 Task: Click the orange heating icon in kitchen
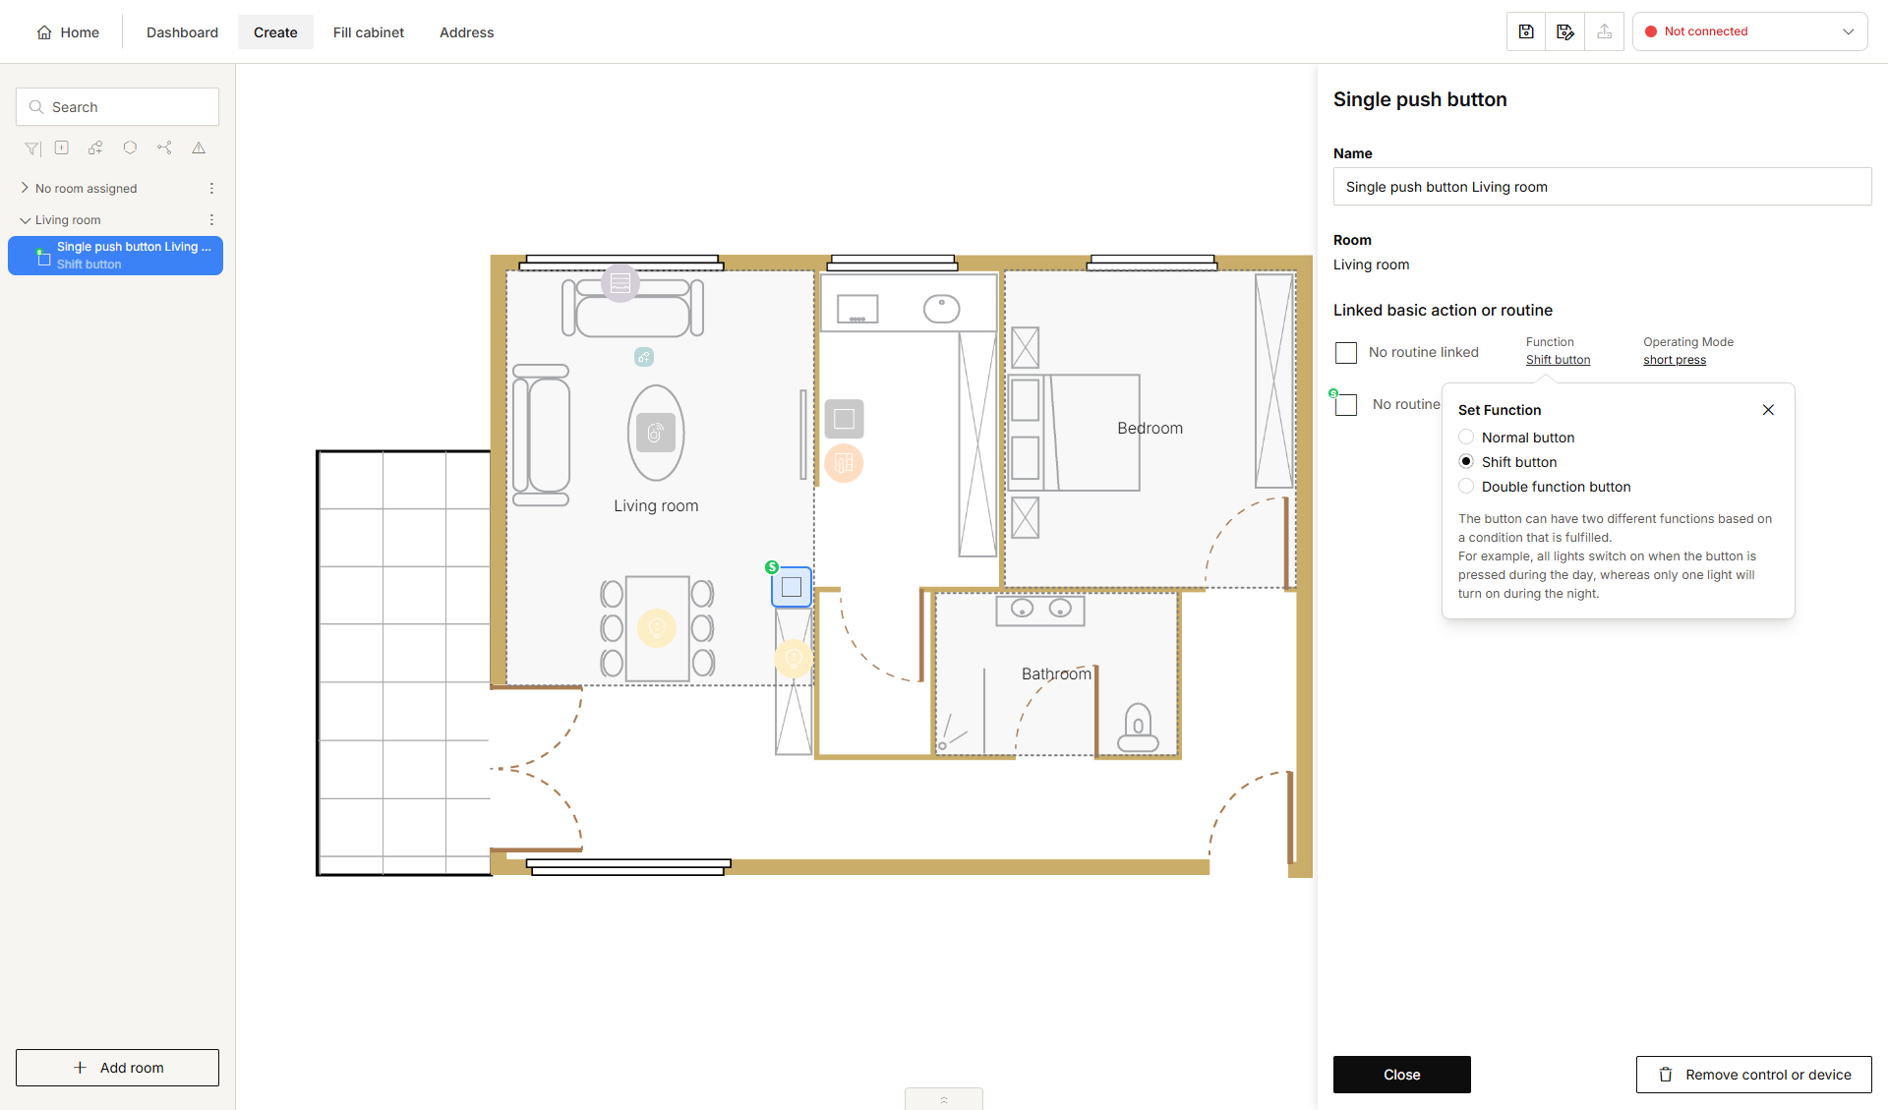coord(844,463)
